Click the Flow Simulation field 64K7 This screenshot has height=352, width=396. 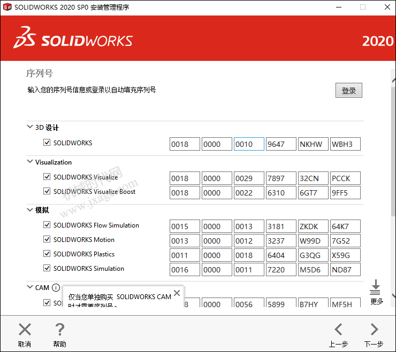[x=345, y=226]
